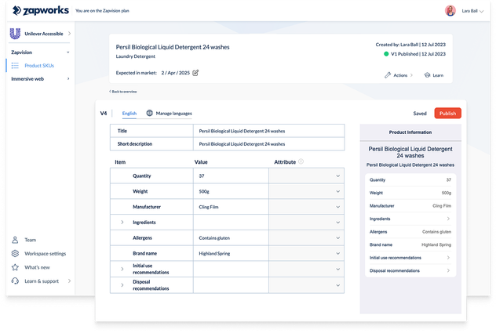Click the Unilever workspace logo
The height and width of the screenshot is (333, 496).
tap(15, 34)
